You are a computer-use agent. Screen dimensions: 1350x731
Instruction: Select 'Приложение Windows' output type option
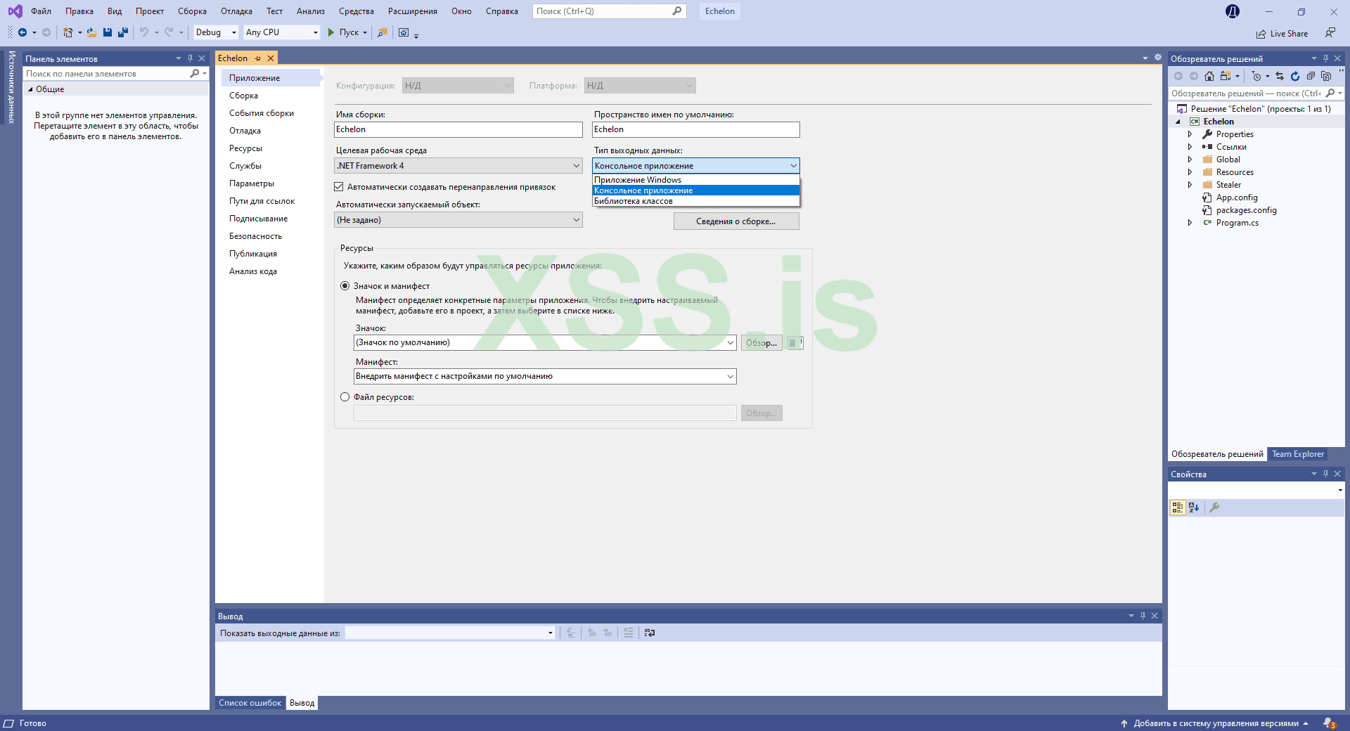[696, 180]
